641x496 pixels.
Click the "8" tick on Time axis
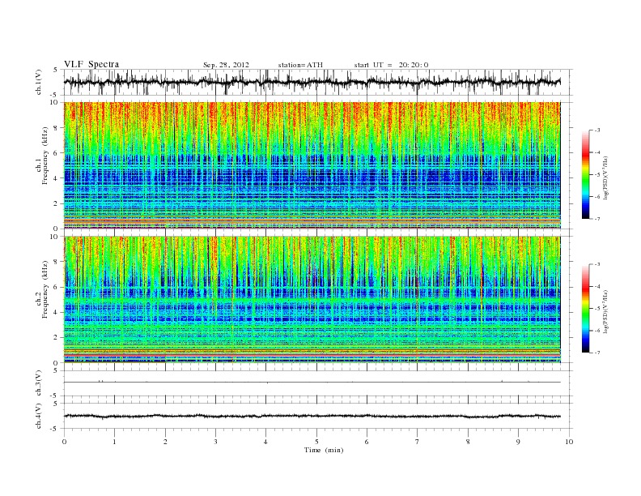468,442
